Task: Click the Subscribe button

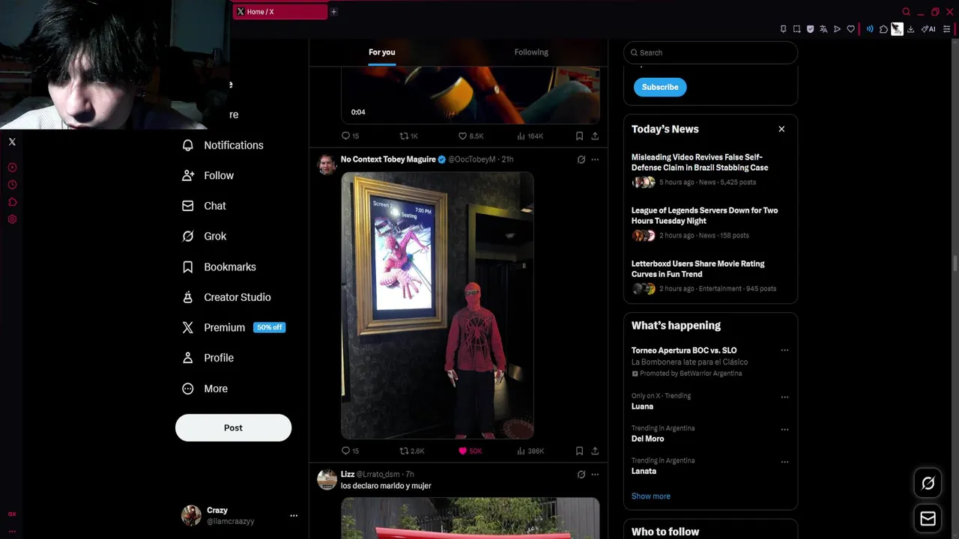Action: point(660,87)
